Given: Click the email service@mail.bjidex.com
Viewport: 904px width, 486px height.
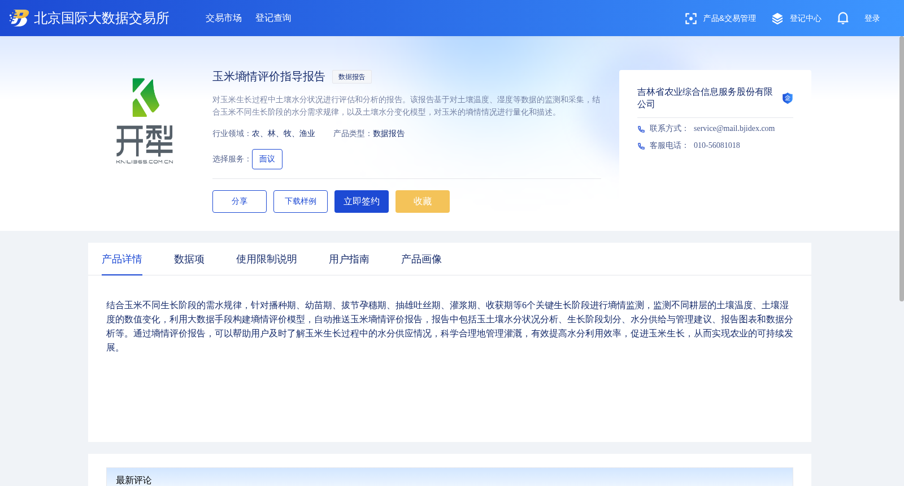Looking at the screenshot, I should 734,129.
